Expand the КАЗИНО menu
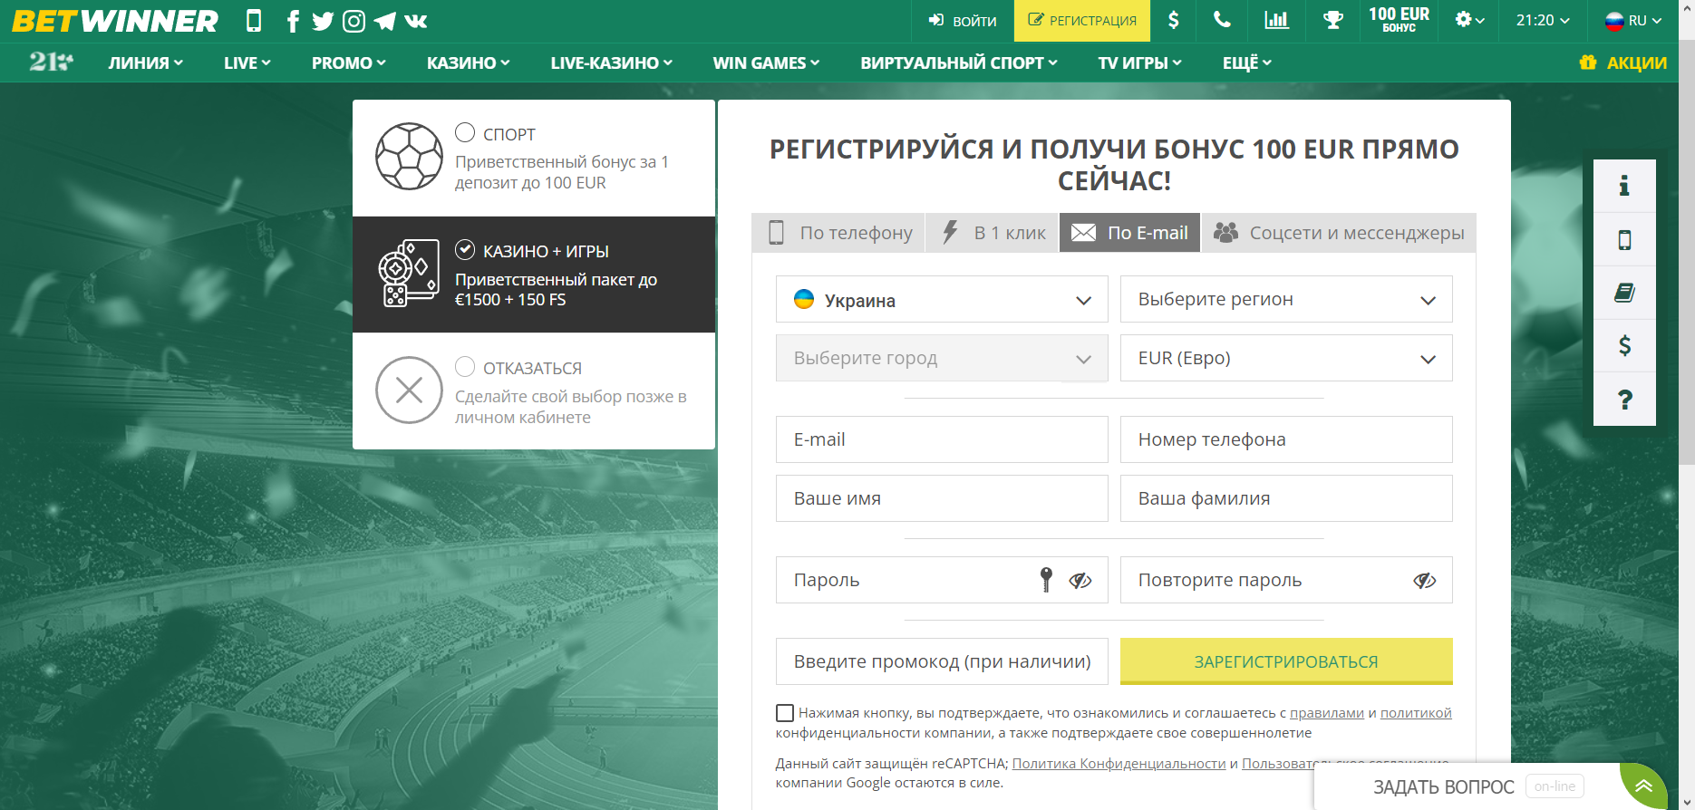Image resolution: width=1695 pixels, height=810 pixels. point(469,63)
